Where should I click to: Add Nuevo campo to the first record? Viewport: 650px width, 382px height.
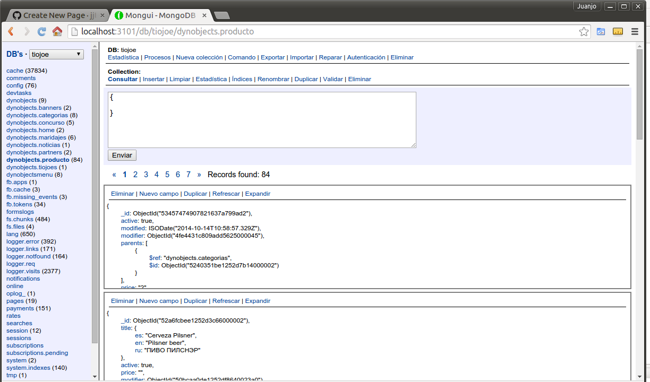[159, 194]
